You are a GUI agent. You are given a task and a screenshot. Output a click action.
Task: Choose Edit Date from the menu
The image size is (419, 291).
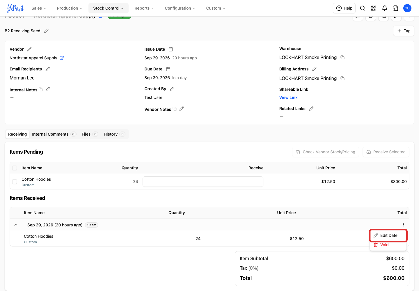[x=388, y=235]
